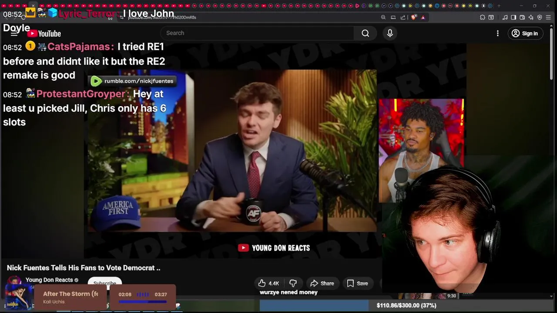Start voice search with microphone icon

coord(390,33)
